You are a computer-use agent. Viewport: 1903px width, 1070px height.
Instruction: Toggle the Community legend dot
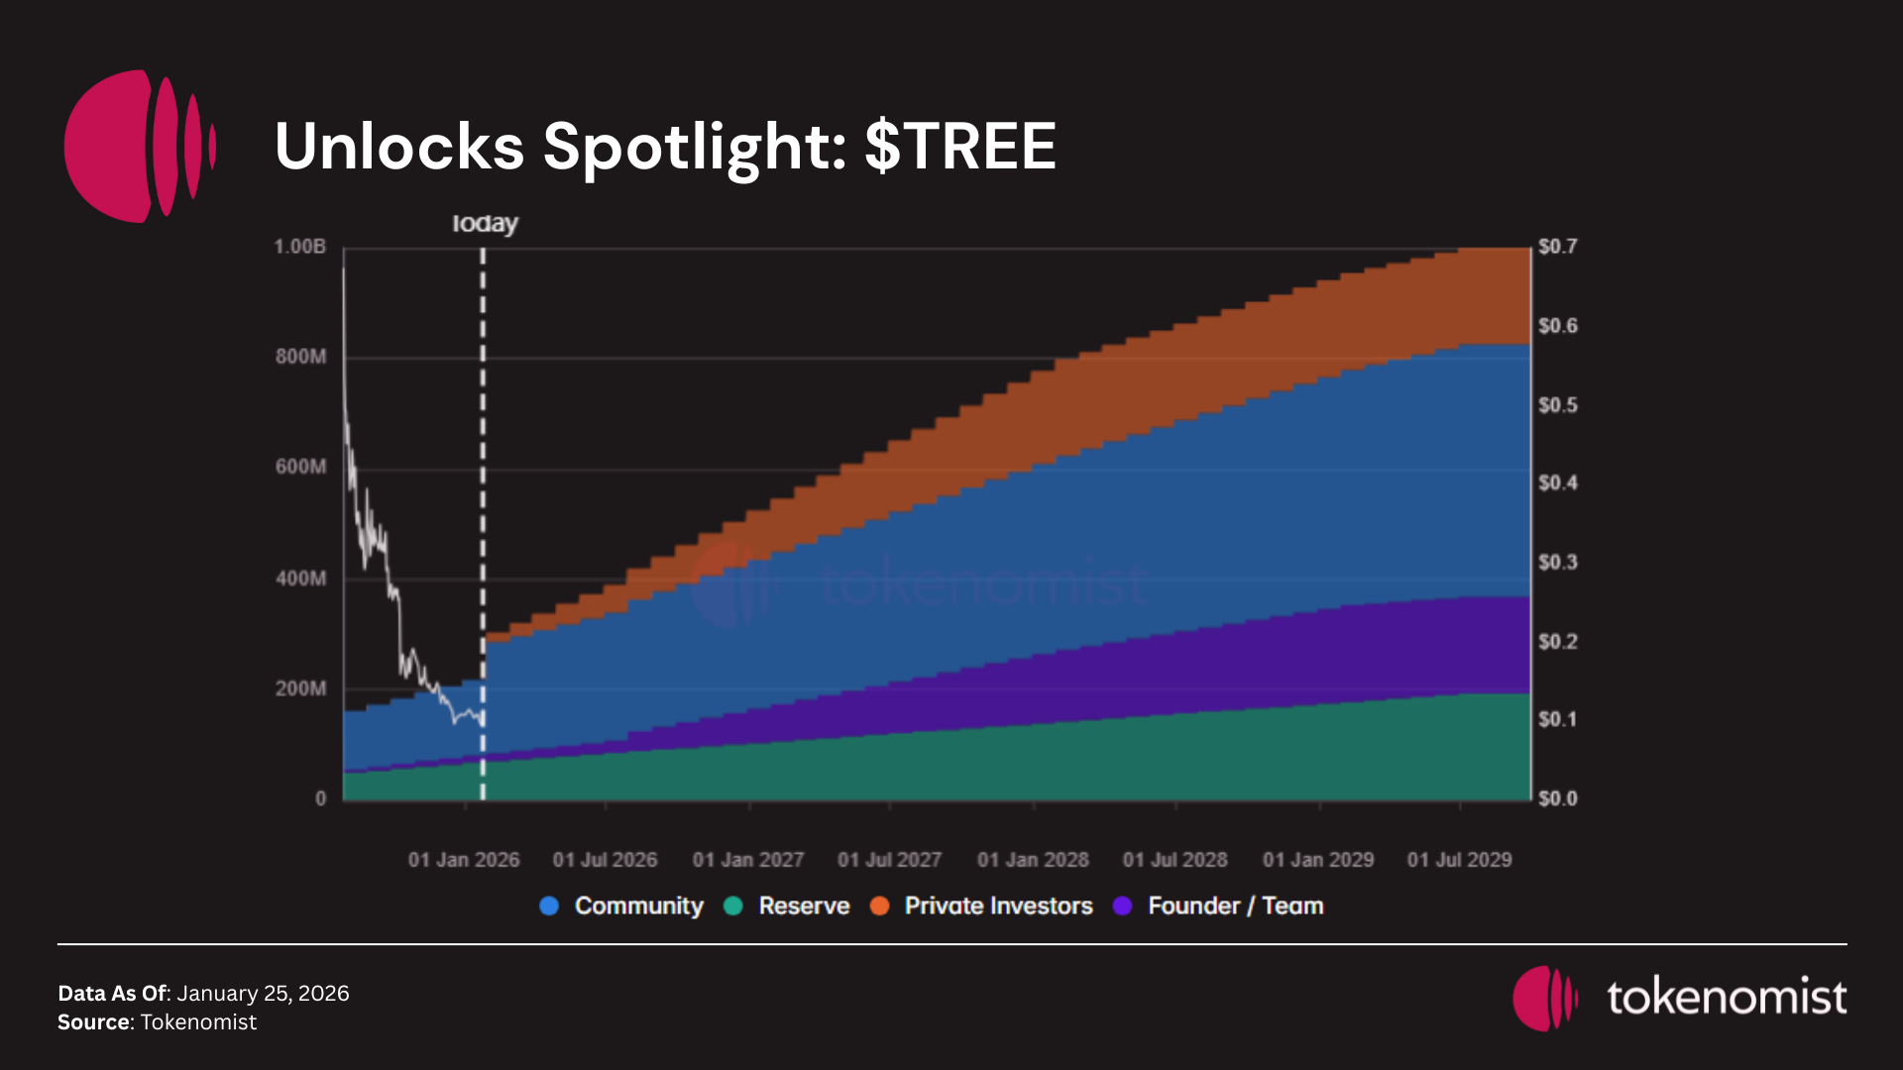pyautogui.click(x=549, y=906)
